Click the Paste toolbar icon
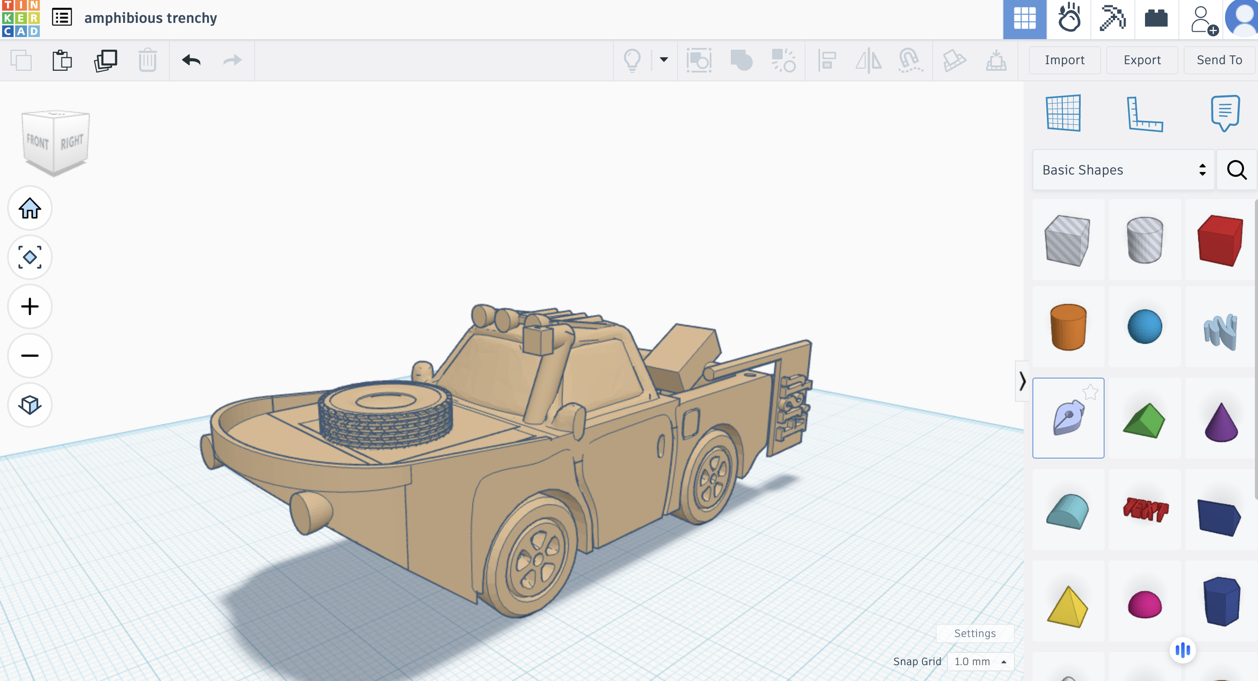This screenshot has width=1258, height=681. [62, 61]
